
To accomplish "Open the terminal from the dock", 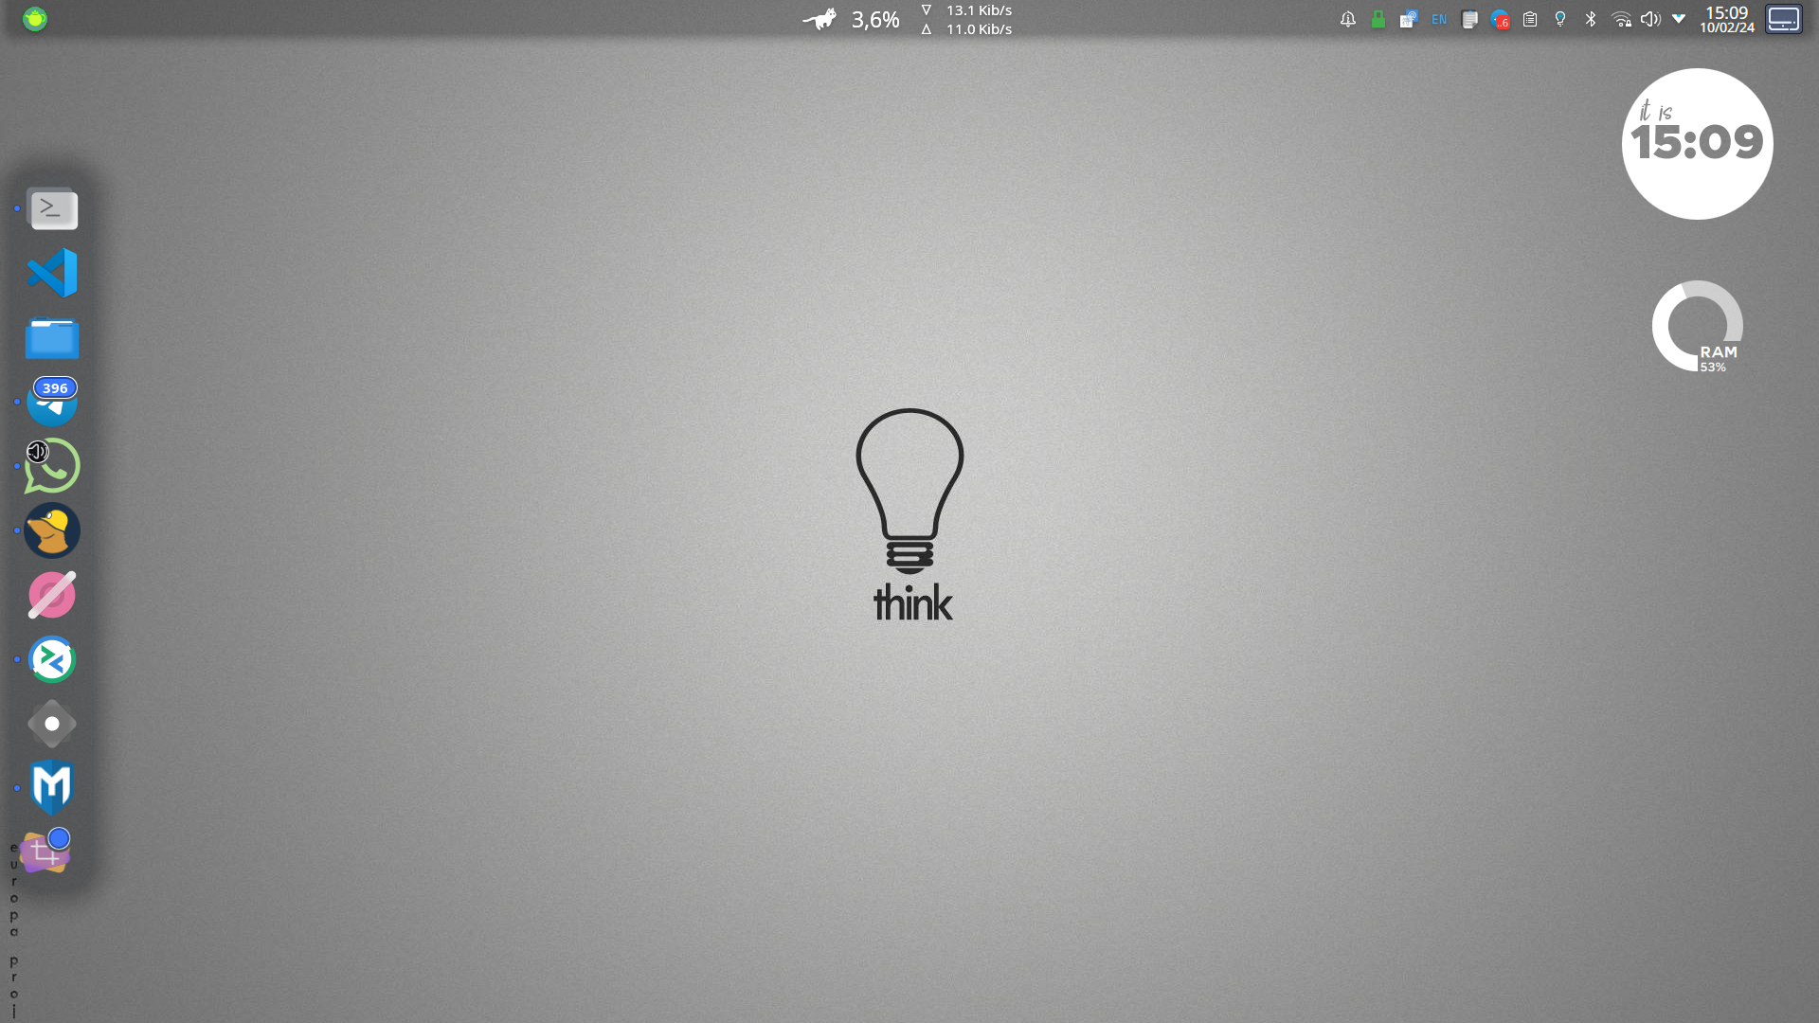I will coord(53,208).
